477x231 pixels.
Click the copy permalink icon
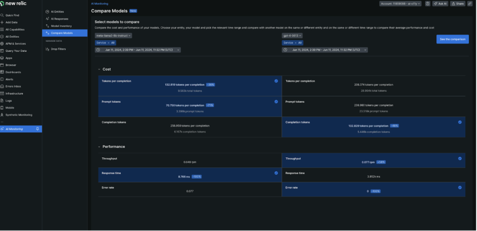[470, 4]
